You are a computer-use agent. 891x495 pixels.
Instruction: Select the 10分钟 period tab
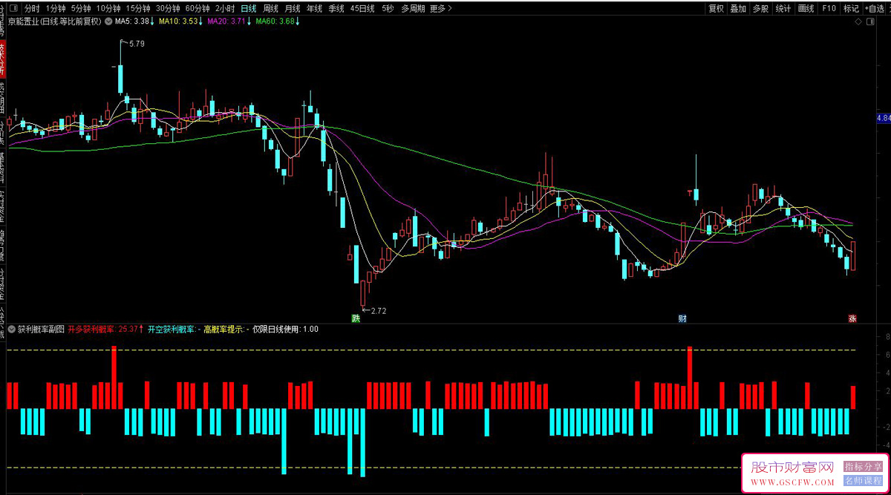point(108,9)
